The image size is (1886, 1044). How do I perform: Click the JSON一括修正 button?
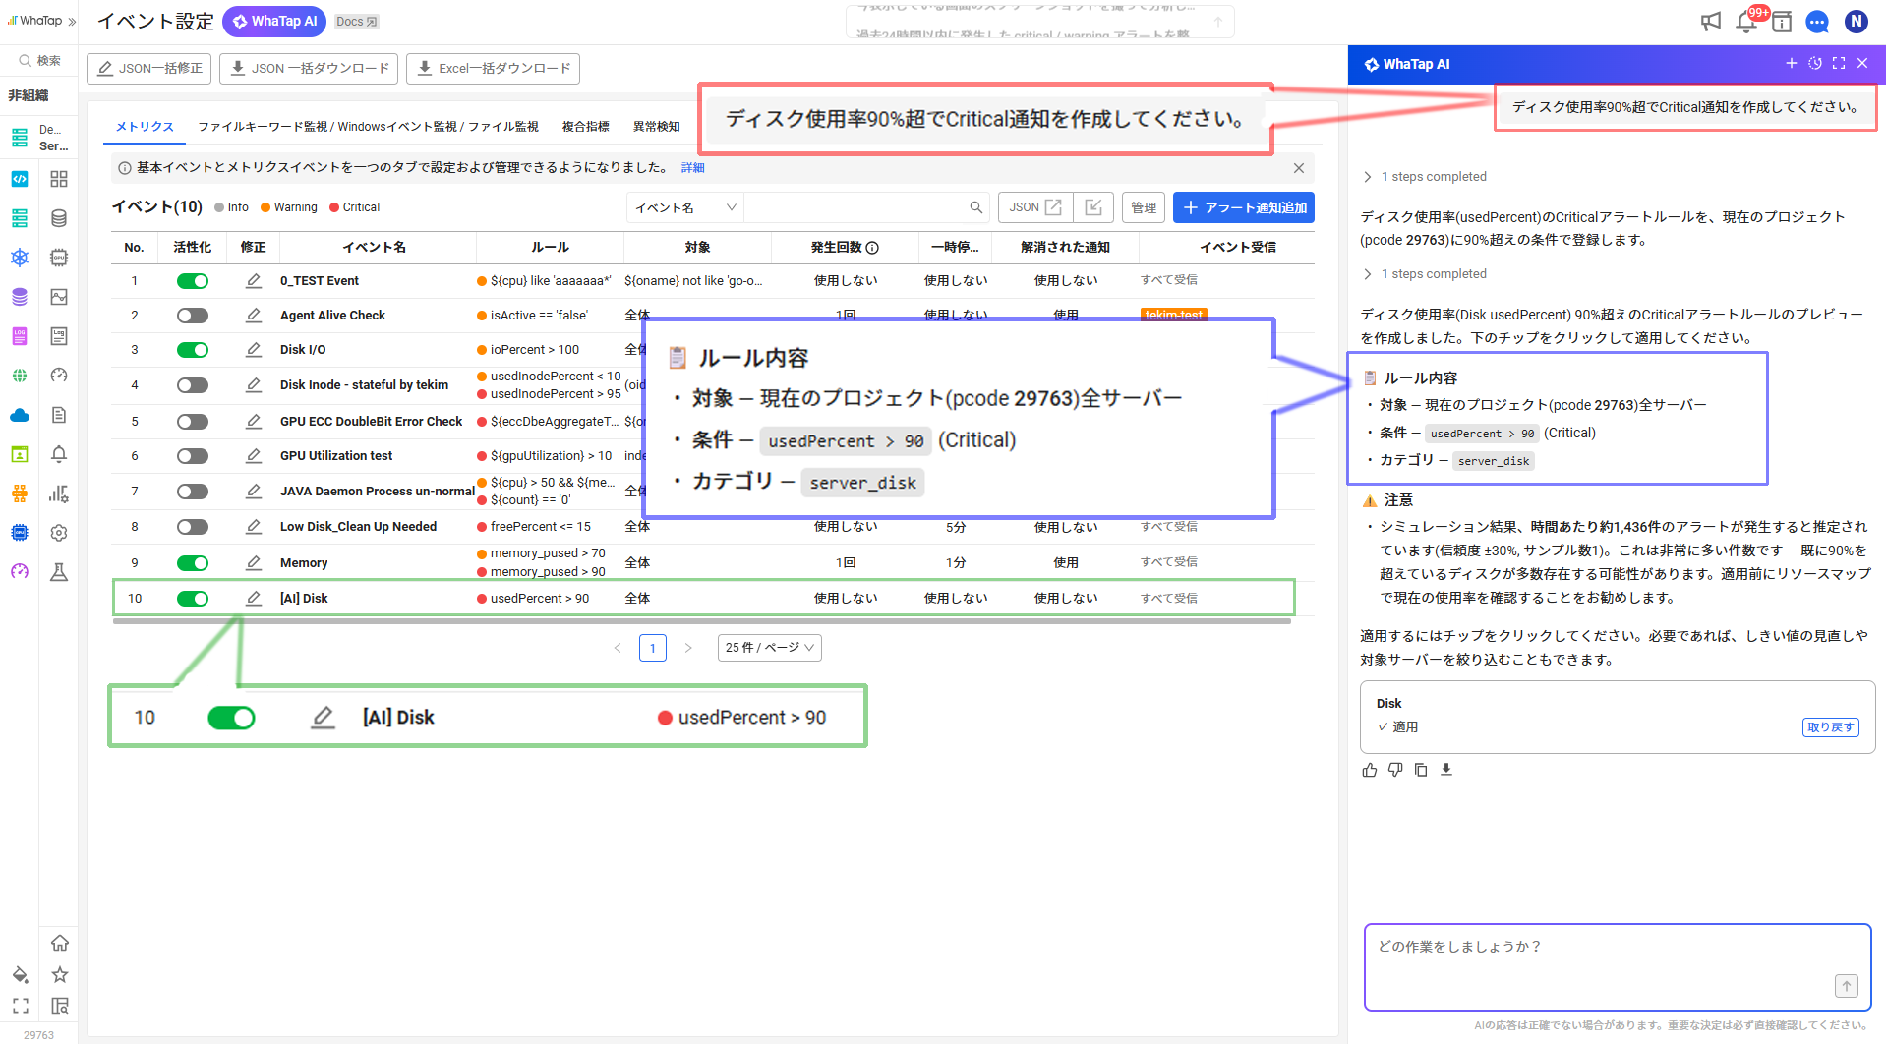pyautogui.click(x=149, y=68)
